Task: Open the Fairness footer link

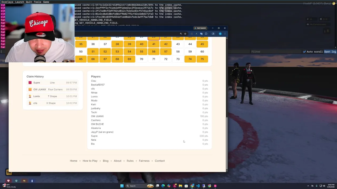Action: (x=144, y=161)
